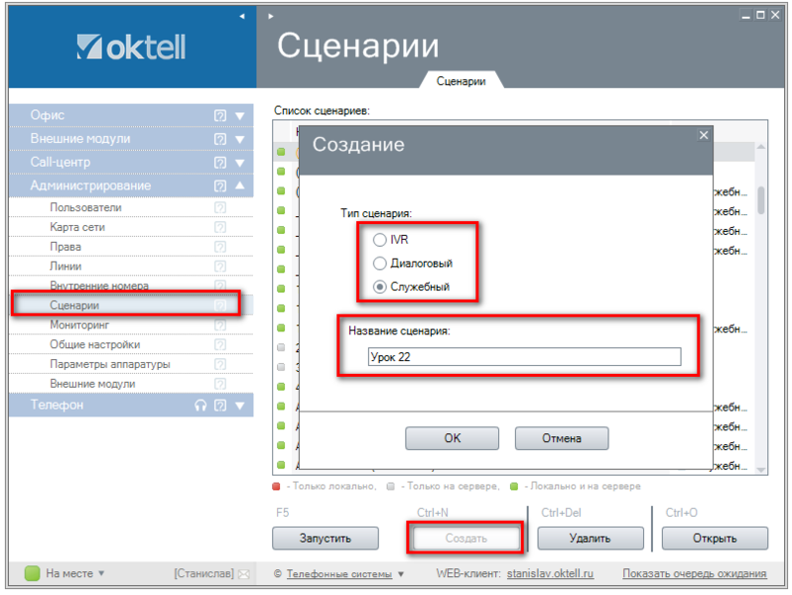The width and height of the screenshot is (792, 595).
Task: Click the headset icon in Телефон section
Action: 200,405
